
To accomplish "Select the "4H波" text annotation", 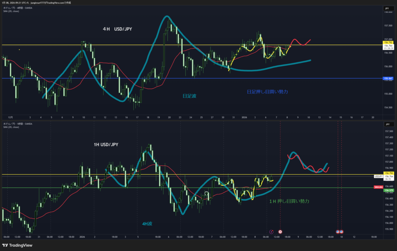I will coord(147,223).
